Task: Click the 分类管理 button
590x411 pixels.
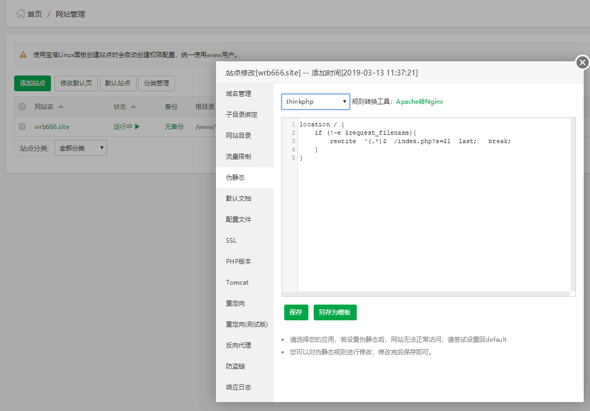Action: coord(157,83)
